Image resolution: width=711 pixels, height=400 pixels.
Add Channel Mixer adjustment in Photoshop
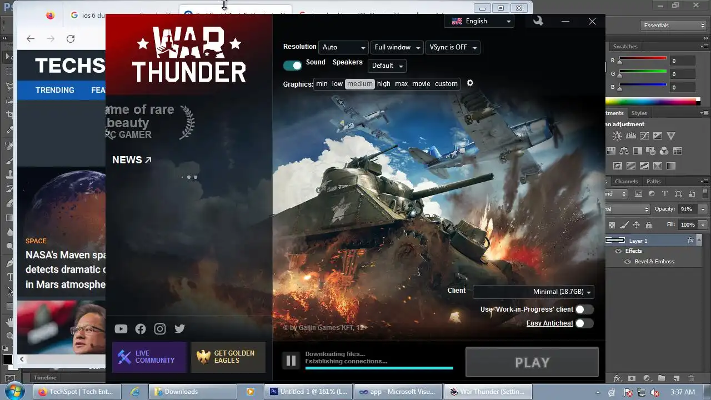(x=664, y=151)
